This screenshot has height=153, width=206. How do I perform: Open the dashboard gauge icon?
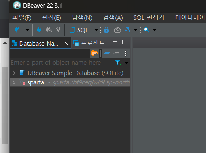pos(118,30)
